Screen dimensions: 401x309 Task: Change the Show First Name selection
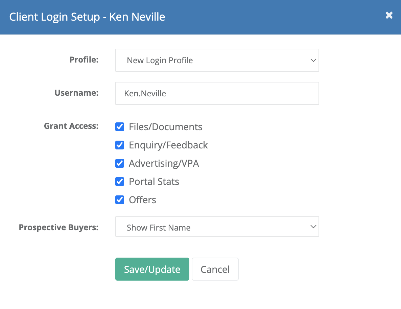217,227
